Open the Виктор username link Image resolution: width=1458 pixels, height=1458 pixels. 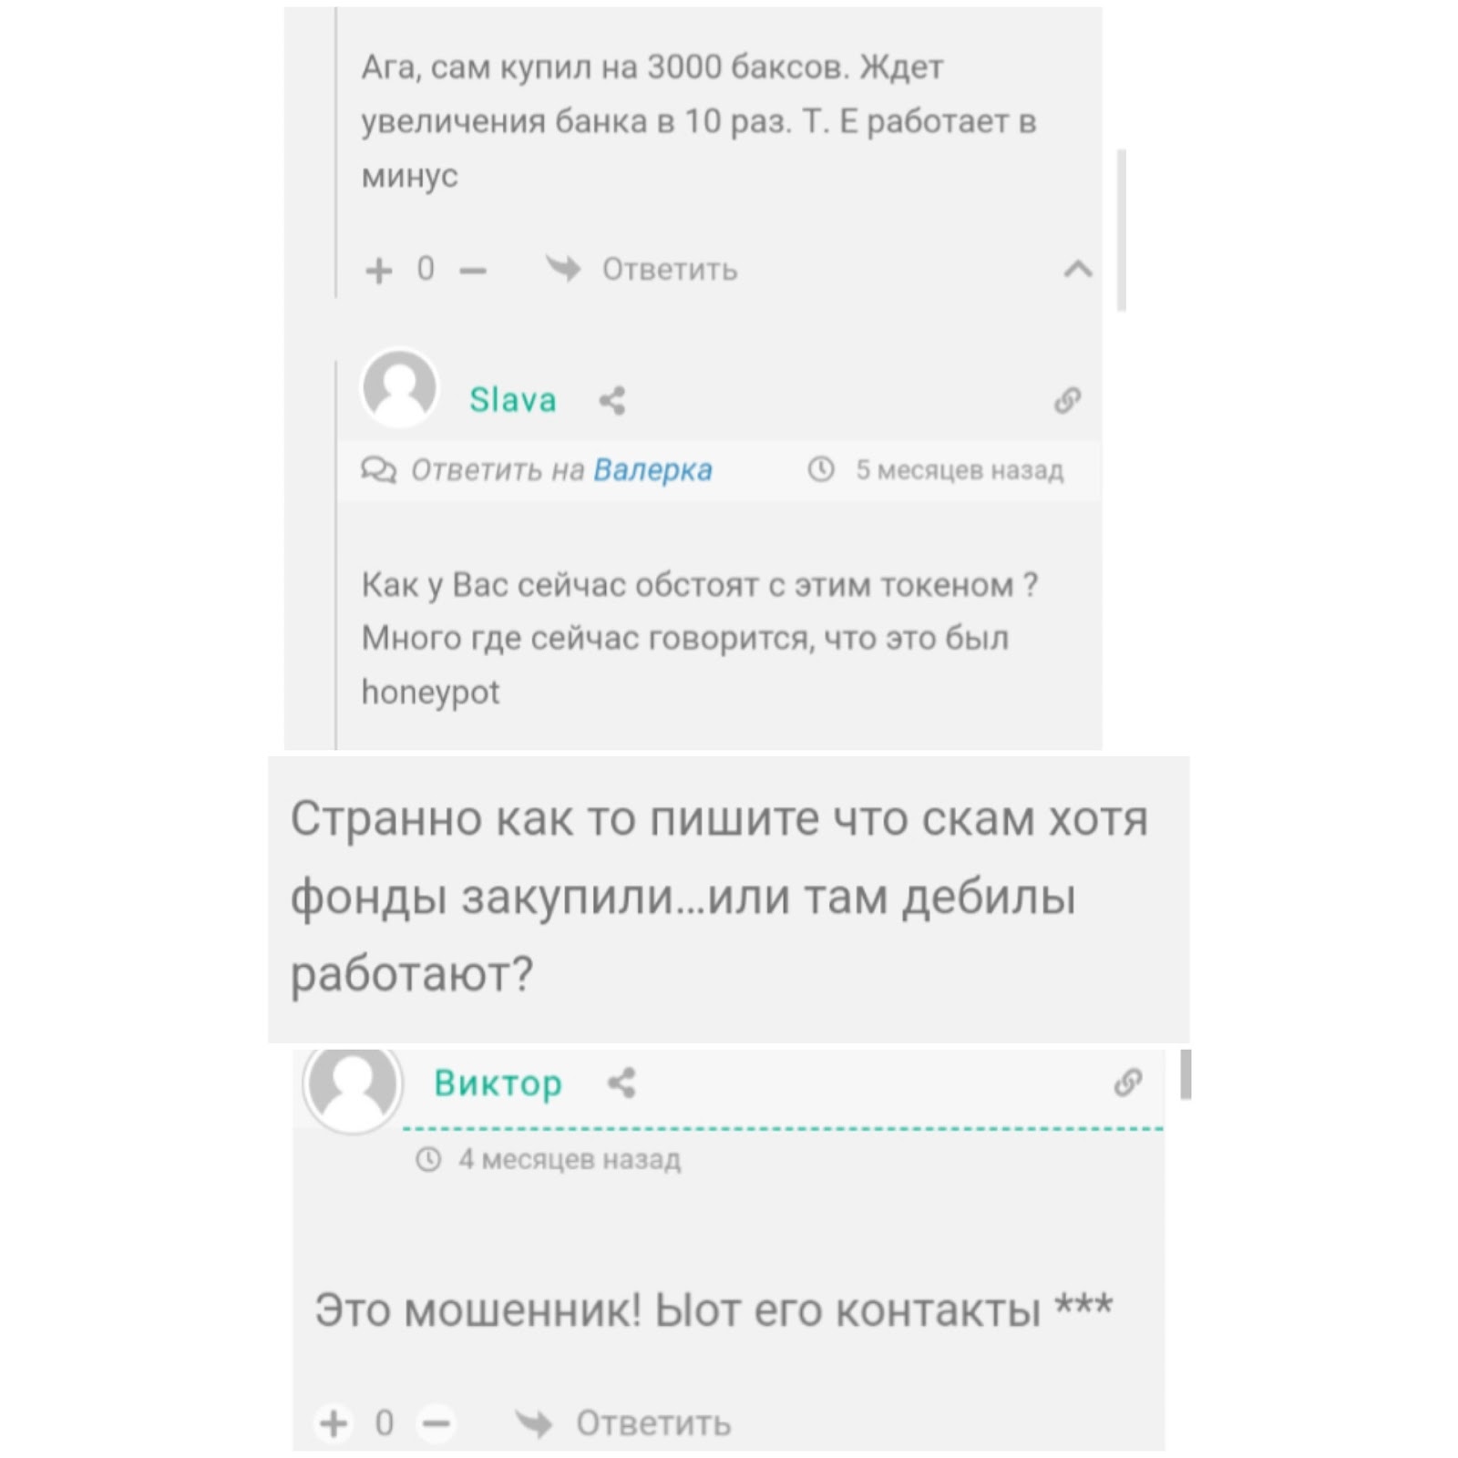click(x=498, y=1083)
